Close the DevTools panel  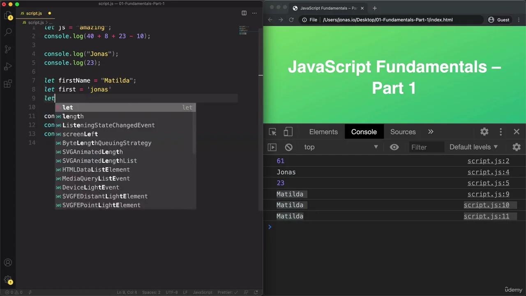(x=517, y=132)
